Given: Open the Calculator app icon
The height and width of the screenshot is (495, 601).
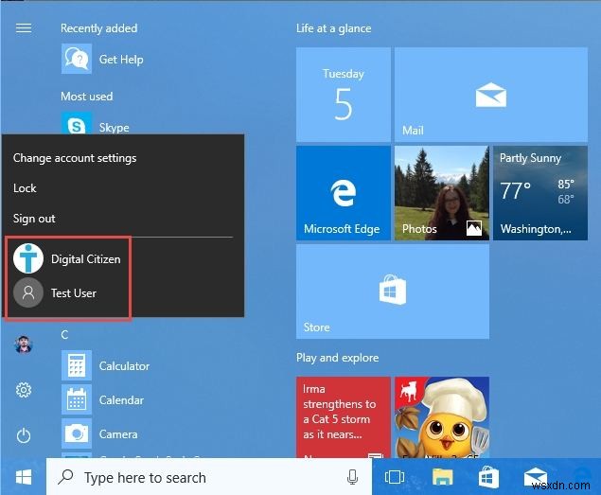Looking at the screenshot, I should (x=77, y=365).
